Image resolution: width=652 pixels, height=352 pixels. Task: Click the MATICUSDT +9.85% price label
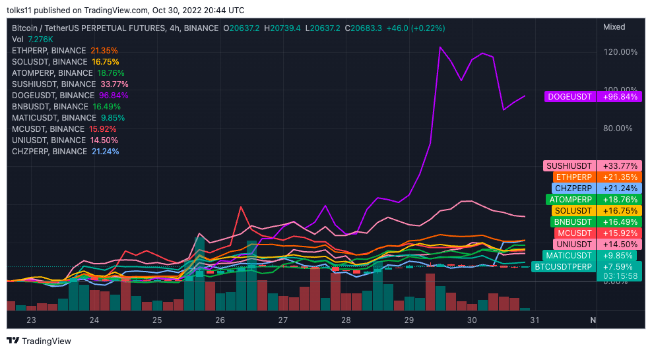589,256
